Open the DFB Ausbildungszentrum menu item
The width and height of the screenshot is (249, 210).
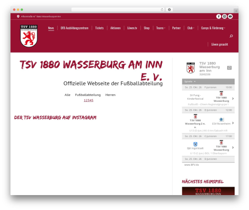pos(75,28)
